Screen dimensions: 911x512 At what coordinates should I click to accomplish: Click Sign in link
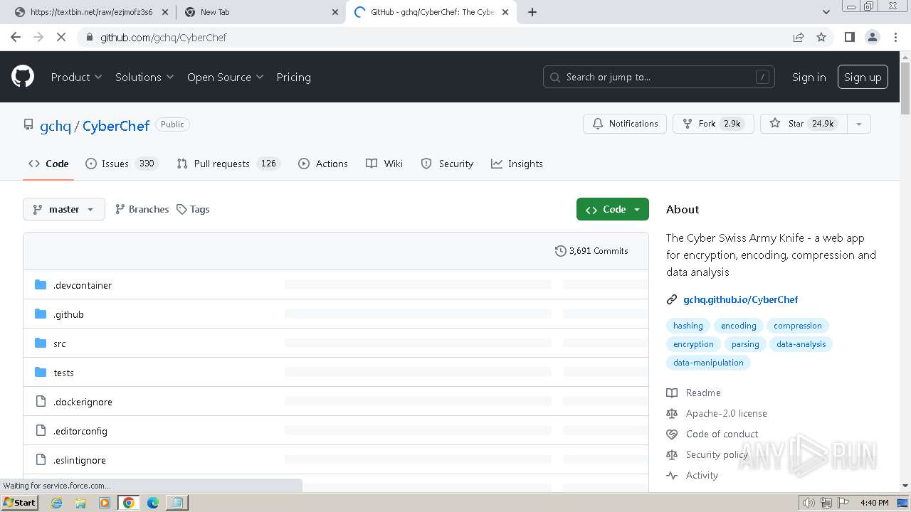click(x=809, y=77)
